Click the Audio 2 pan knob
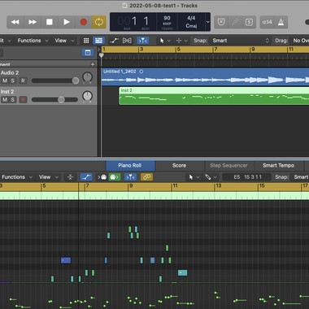Viewport: 309px width, 309px height. 87,77
